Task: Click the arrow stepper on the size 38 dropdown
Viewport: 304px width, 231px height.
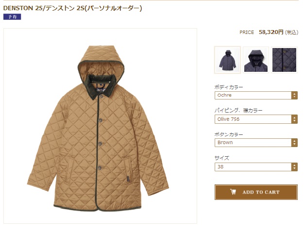Action: pos(294,167)
